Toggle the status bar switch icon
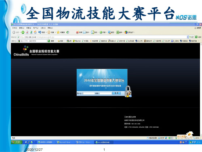The width and height of the screenshot is (202, 152). click(171, 138)
